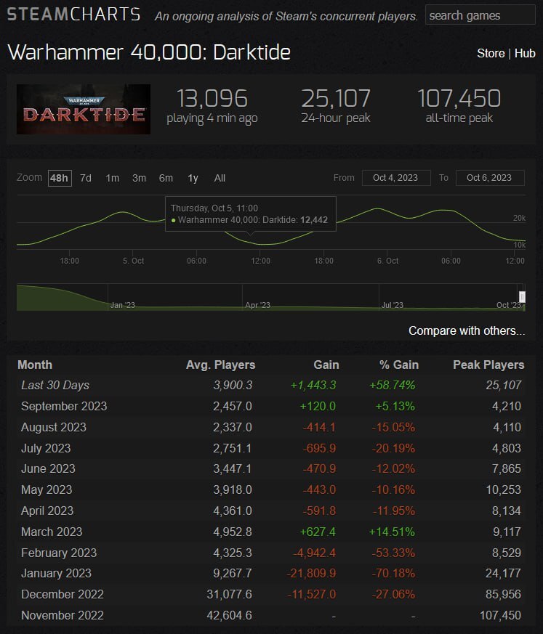This screenshot has width=543, height=634.
Task: Select the Warhammer 40,000: Darktide page title
Action: click(149, 52)
